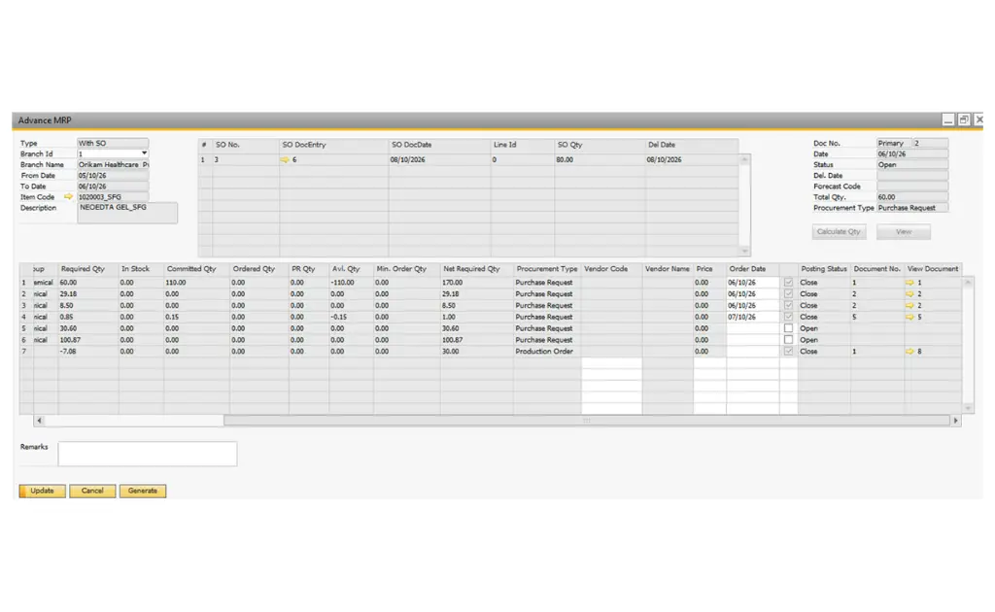Click up arrow of SO grid scrollbar
The width and height of the screenshot is (995, 612).
point(744,160)
